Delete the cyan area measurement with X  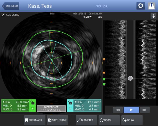70,109
